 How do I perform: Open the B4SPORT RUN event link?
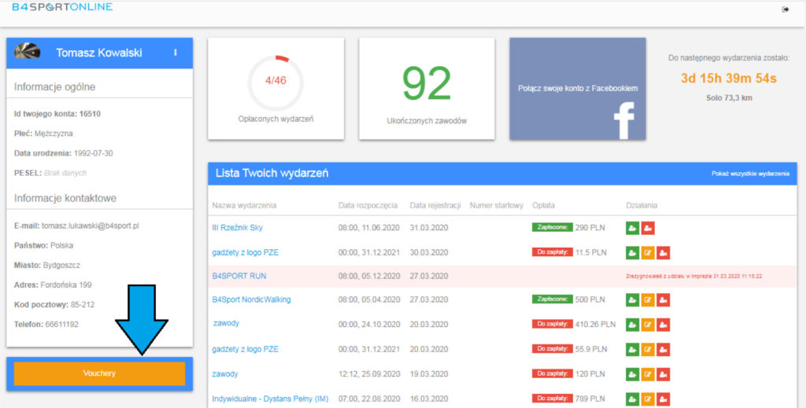pos(239,276)
